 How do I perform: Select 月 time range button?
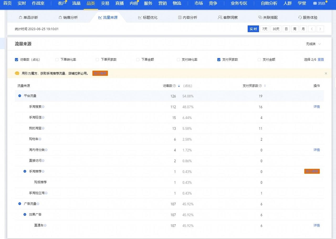click(x=303, y=29)
